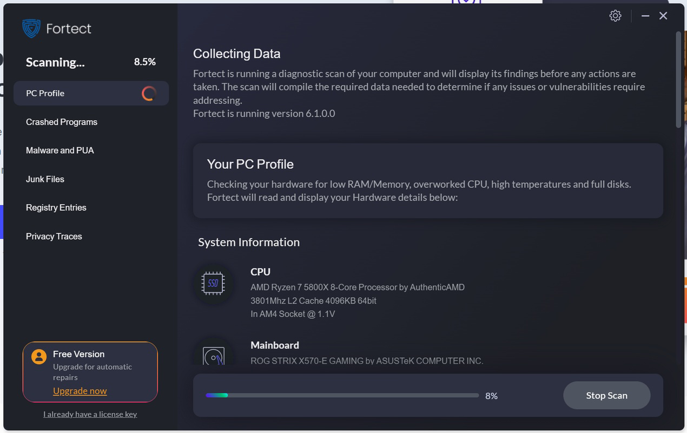Close the Fortect window
Screen dimensions: 687x433
pos(663,16)
